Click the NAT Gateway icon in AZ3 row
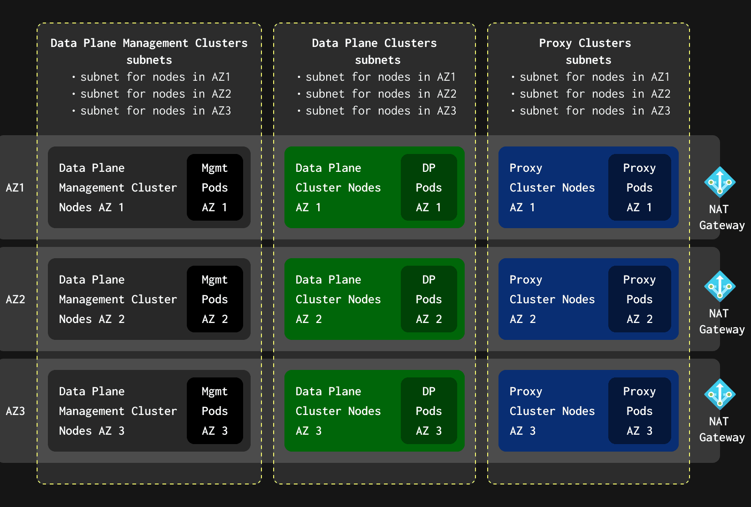Viewport: 751px width, 507px height. tap(720, 394)
